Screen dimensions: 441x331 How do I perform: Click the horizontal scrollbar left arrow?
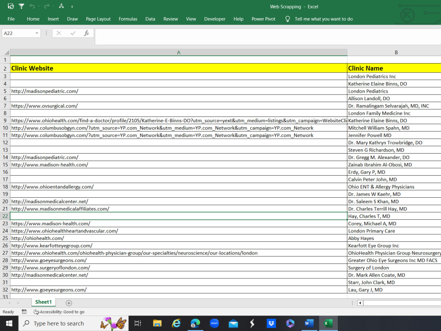pyautogui.click(x=360, y=303)
